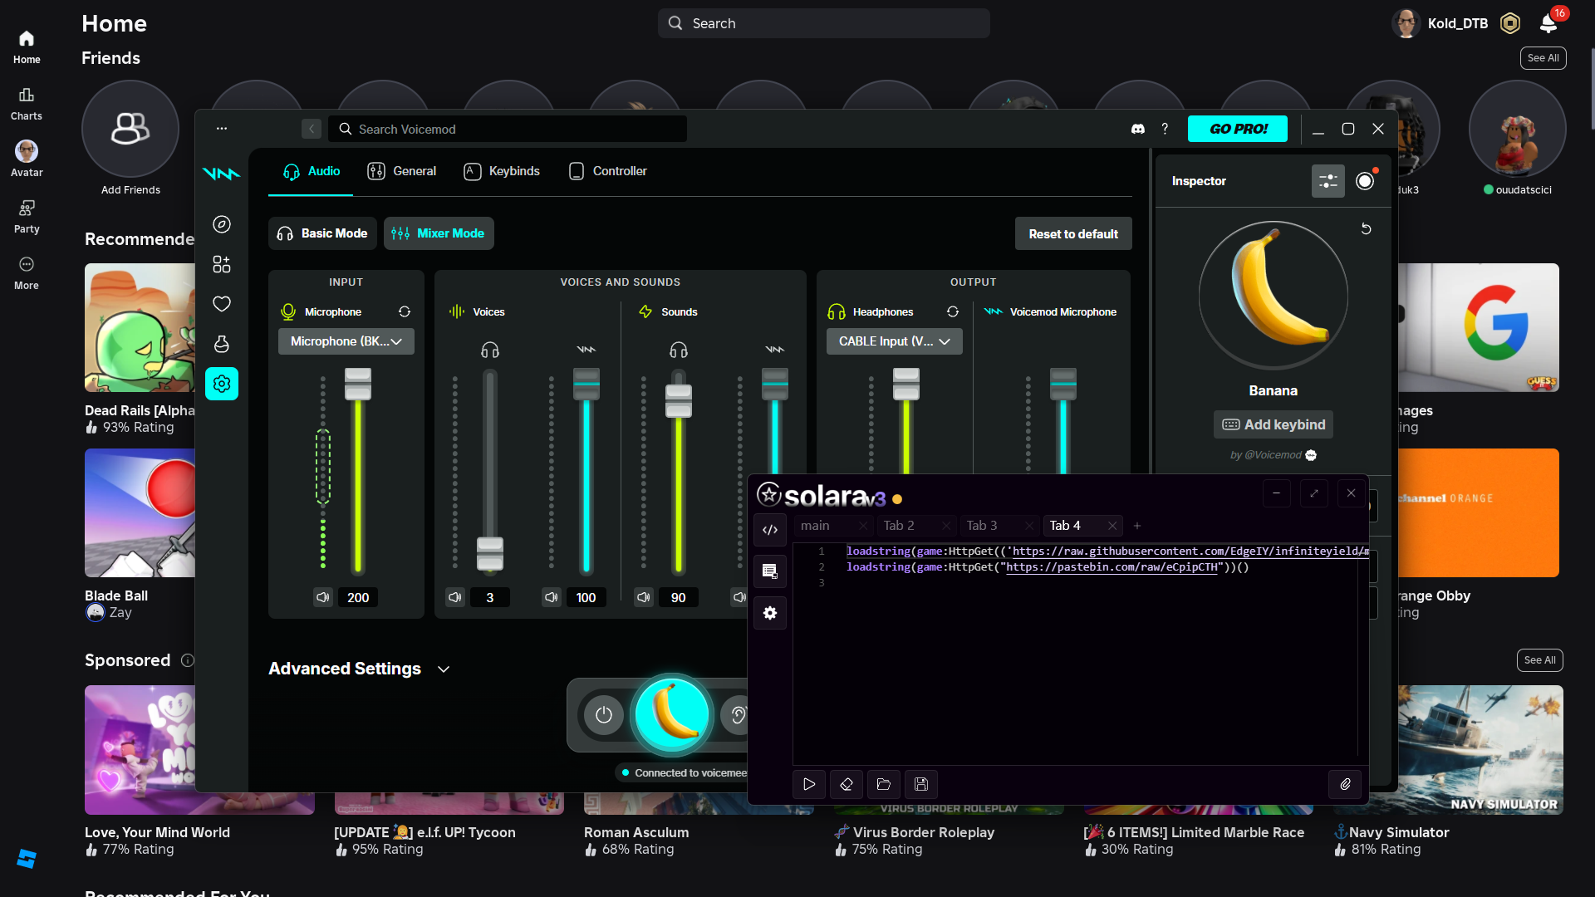Switch to the Keybinds tab
1595x897 pixels.
(x=502, y=171)
